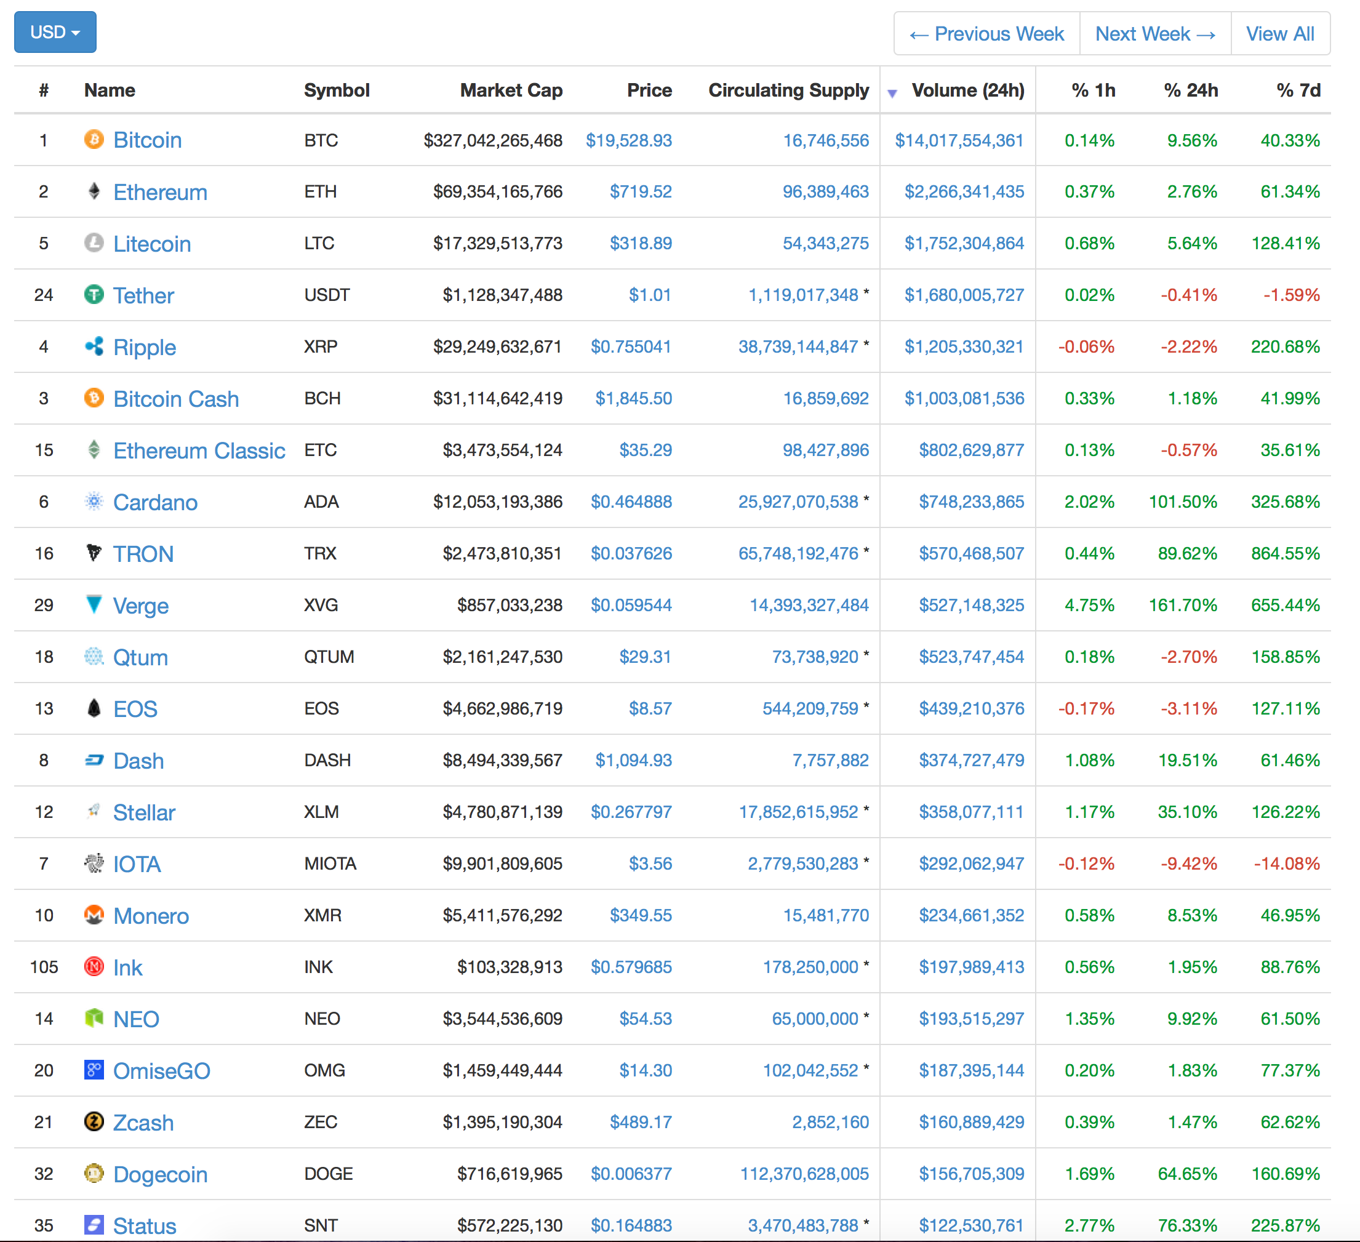Open the TRON name link
Viewport: 1360px width, 1242px height.
pyautogui.click(x=143, y=554)
